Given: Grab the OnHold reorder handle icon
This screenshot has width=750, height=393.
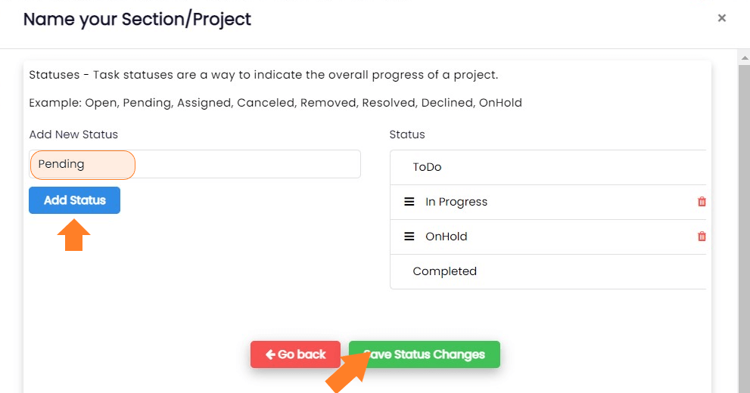Looking at the screenshot, I should [409, 237].
